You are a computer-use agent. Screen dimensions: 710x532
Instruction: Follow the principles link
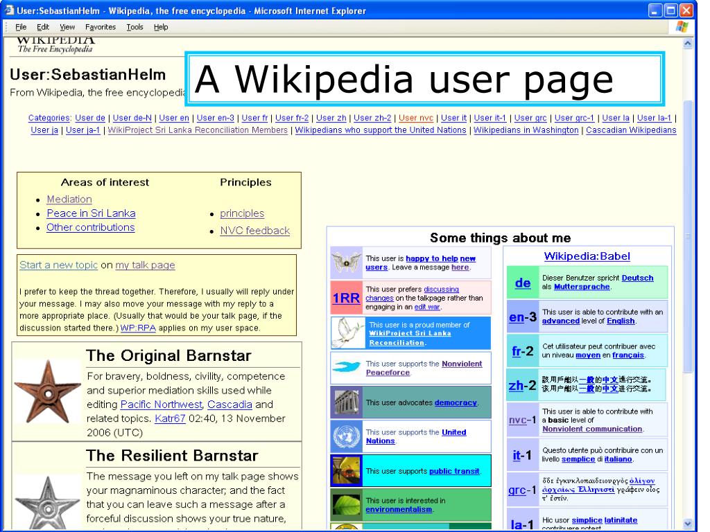(x=242, y=213)
